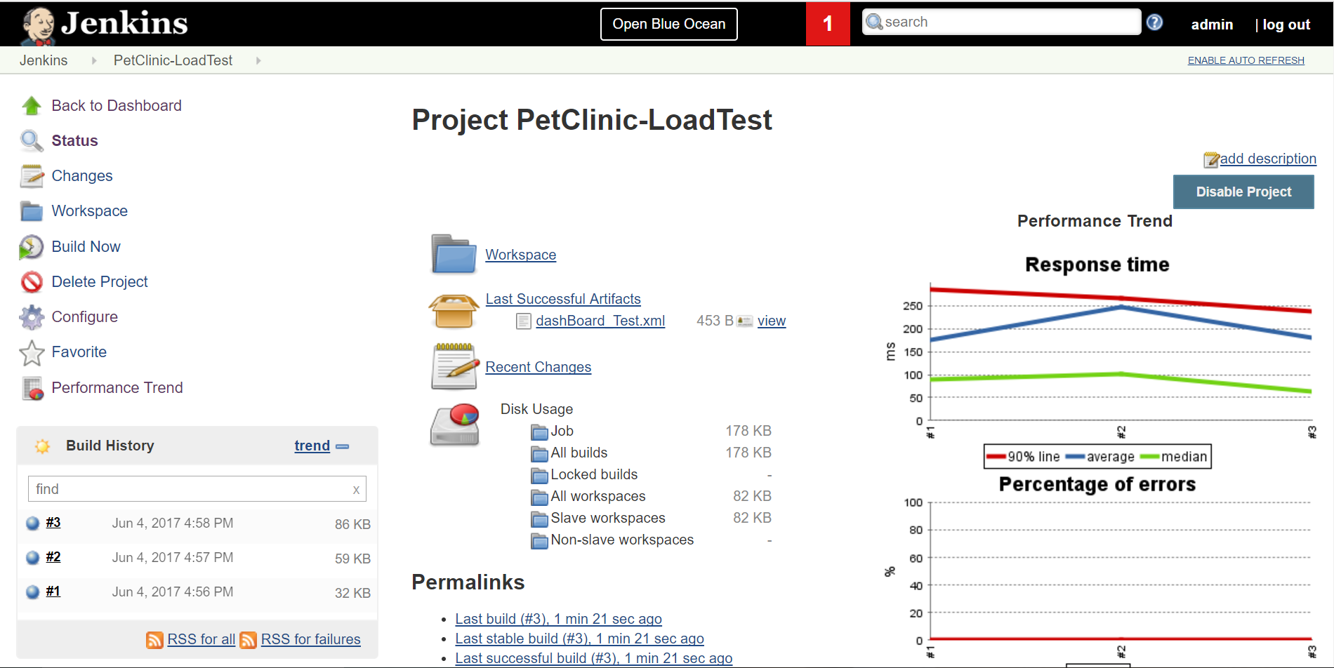Click the Status magnifier icon
The width and height of the screenshot is (1334, 668).
(32, 141)
